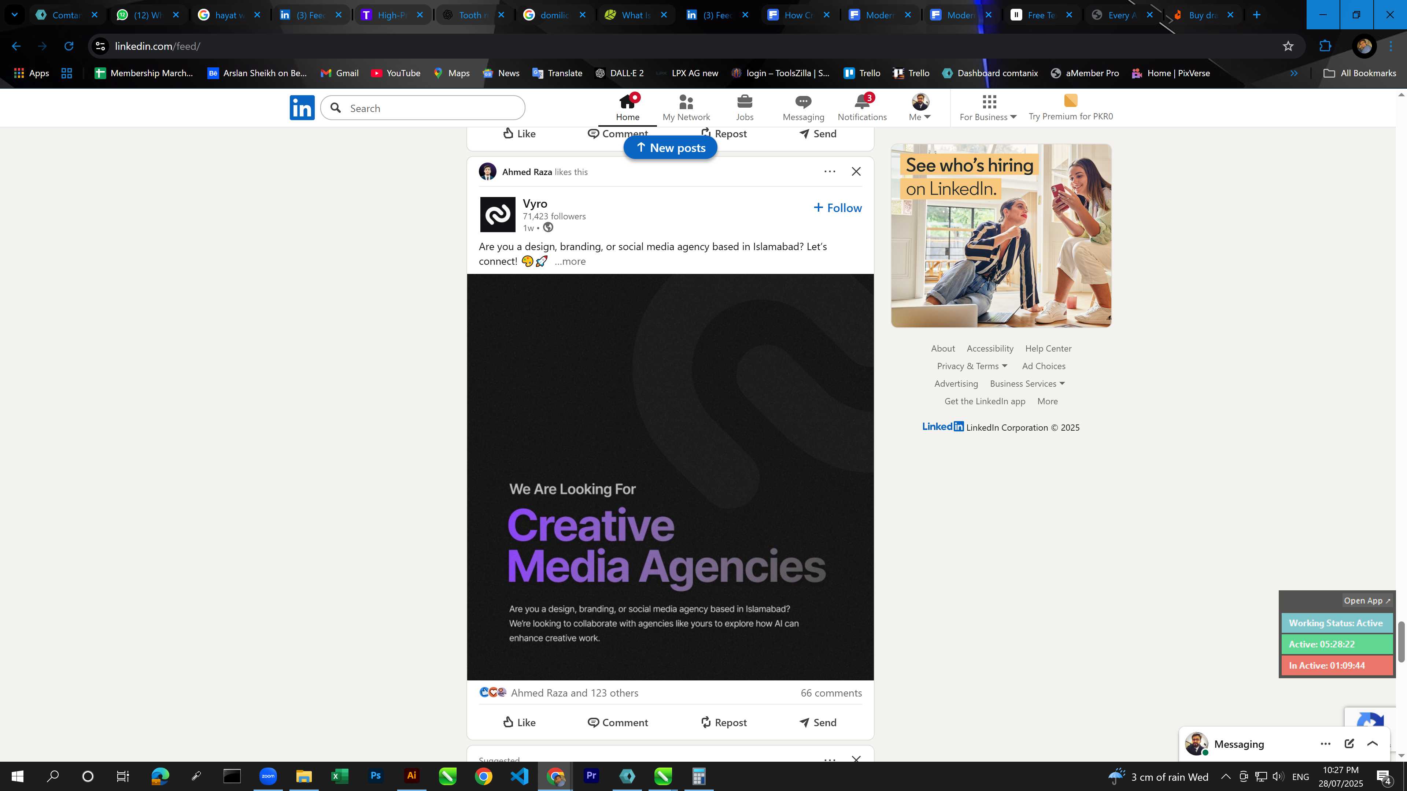The height and width of the screenshot is (791, 1407).
Task: Show hidden system tray icons
Action: (x=1226, y=776)
